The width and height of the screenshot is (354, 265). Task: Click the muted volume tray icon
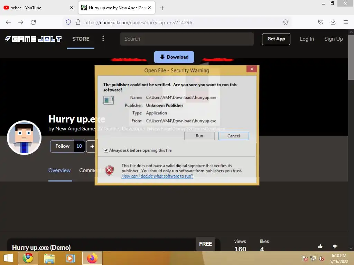tap(322, 258)
